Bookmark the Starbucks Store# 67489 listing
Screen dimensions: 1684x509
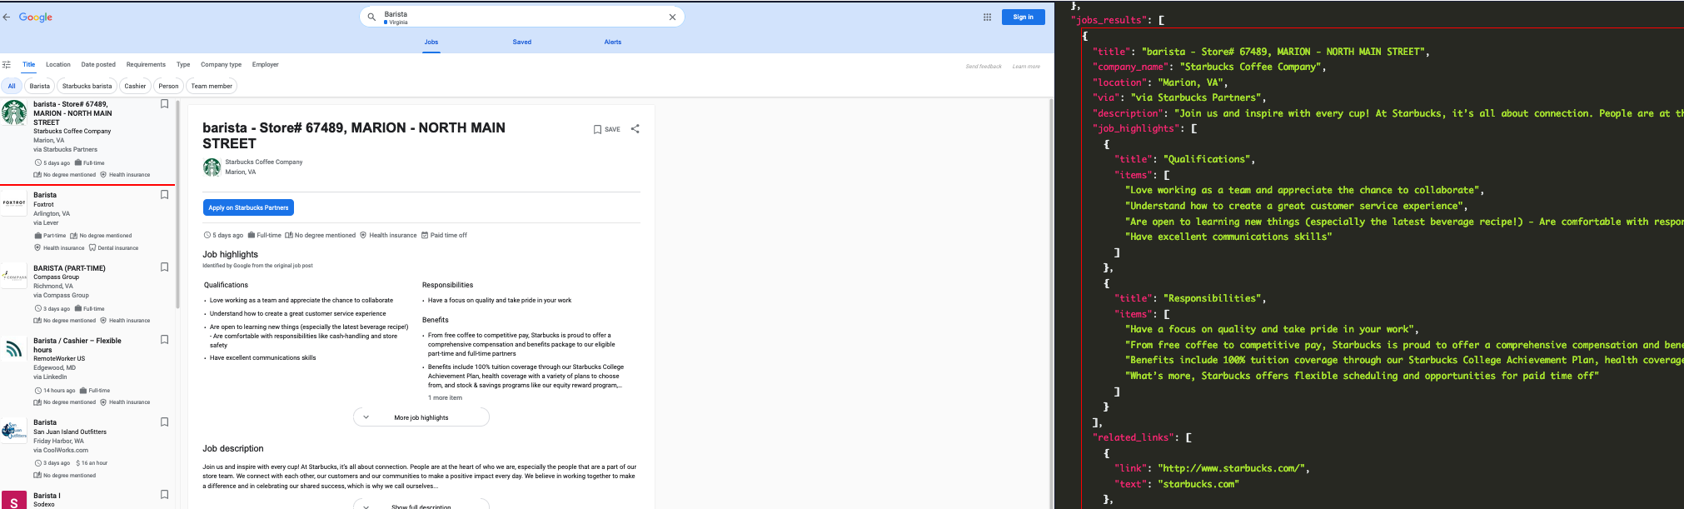[164, 104]
